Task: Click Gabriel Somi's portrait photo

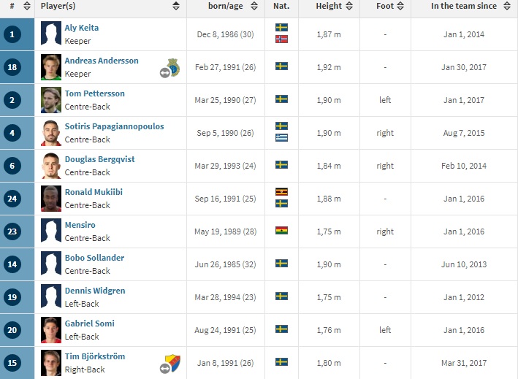Action: tap(51, 330)
